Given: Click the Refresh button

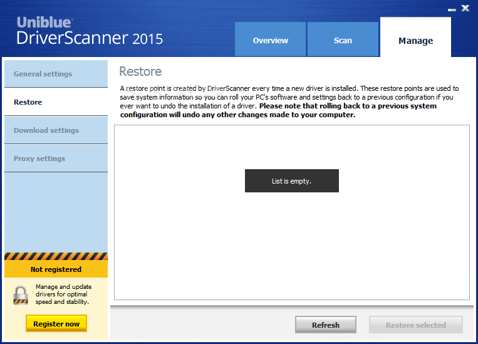Looking at the screenshot, I should (x=326, y=325).
